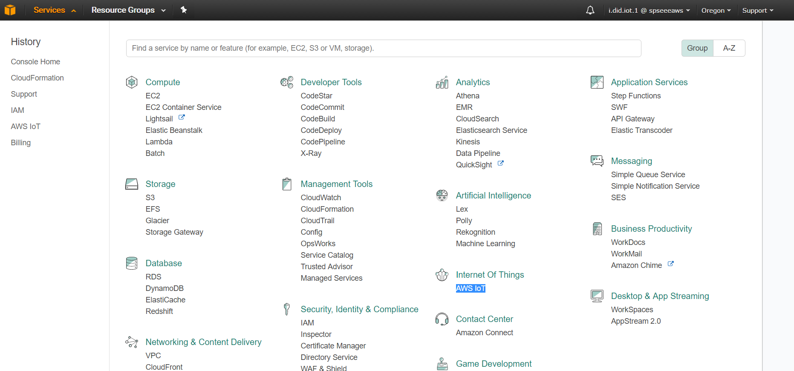Open the Kinesis service
794x371 pixels.
point(468,142)
